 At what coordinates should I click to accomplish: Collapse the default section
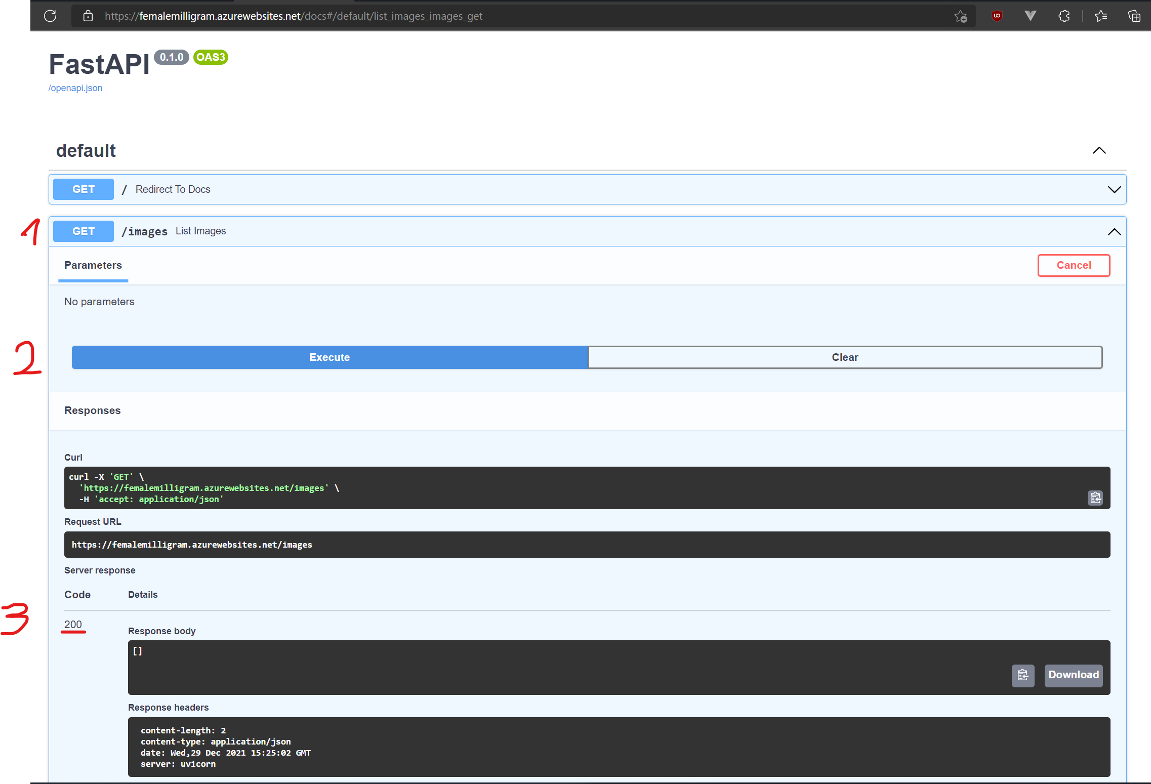point(1099,150)
